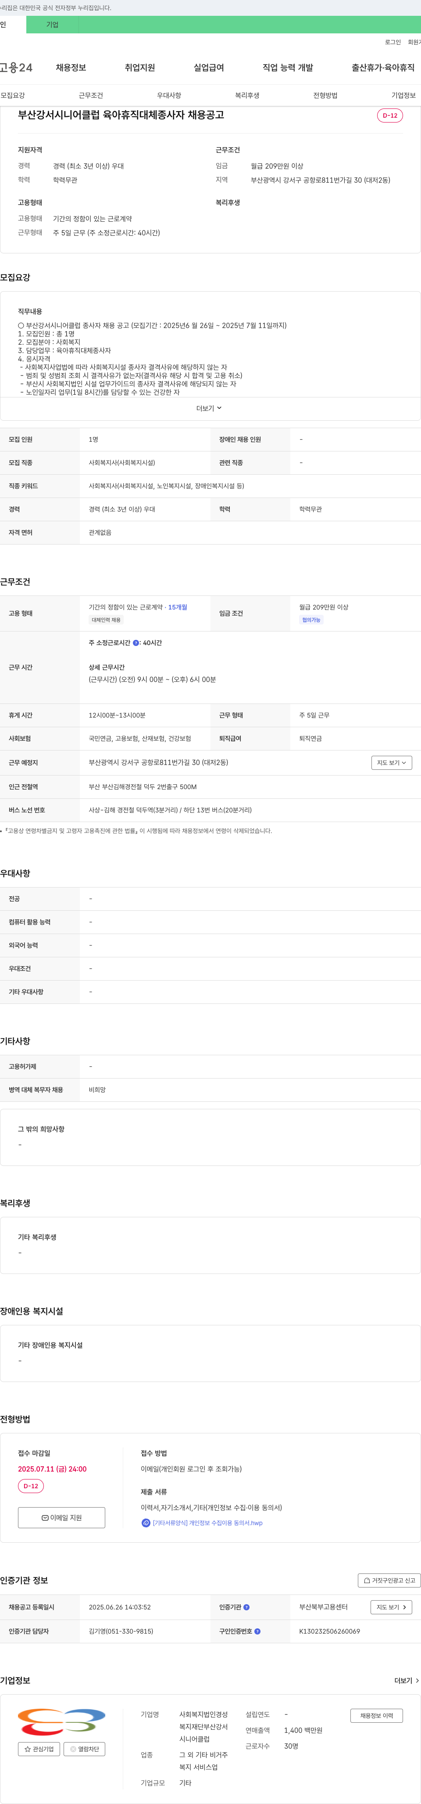Image resolution: width=421 pixels, height=1804 pixels.
Task: Block company with 열람차단 button
Action: [x=85, y=1749]
